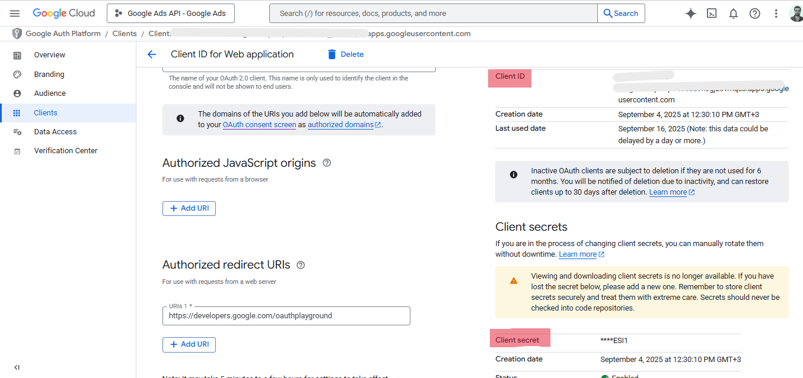Follow the OAuth consent screen link

[x=259, y=125]
